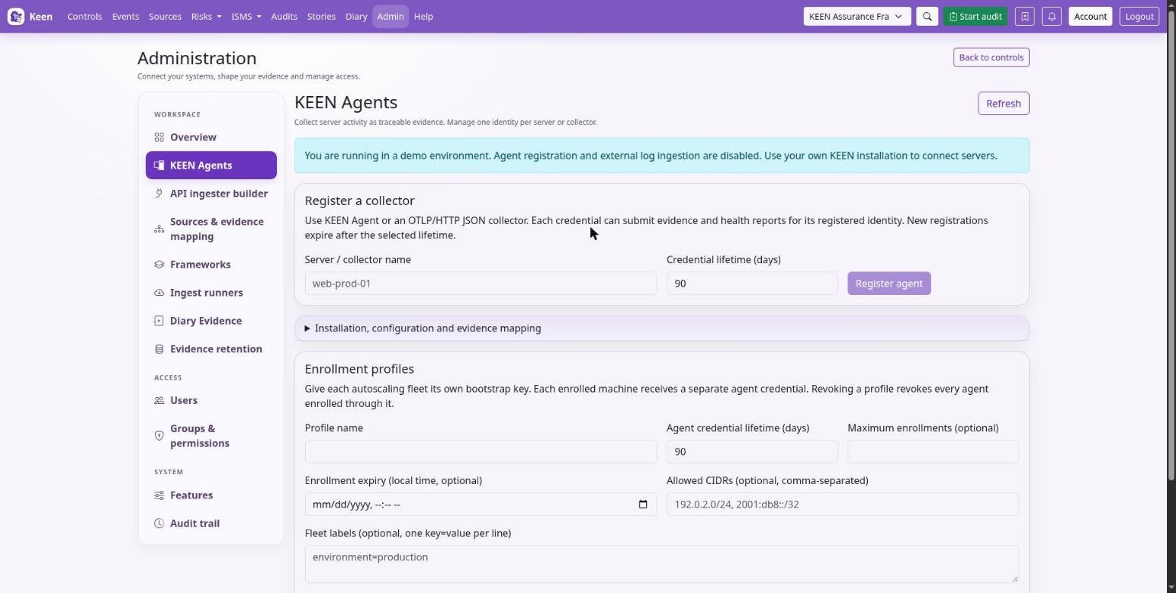The height and width of the screenshot is (593, 1176).
Task: Click the Users people icon
Action: click(x=159, y=401)
